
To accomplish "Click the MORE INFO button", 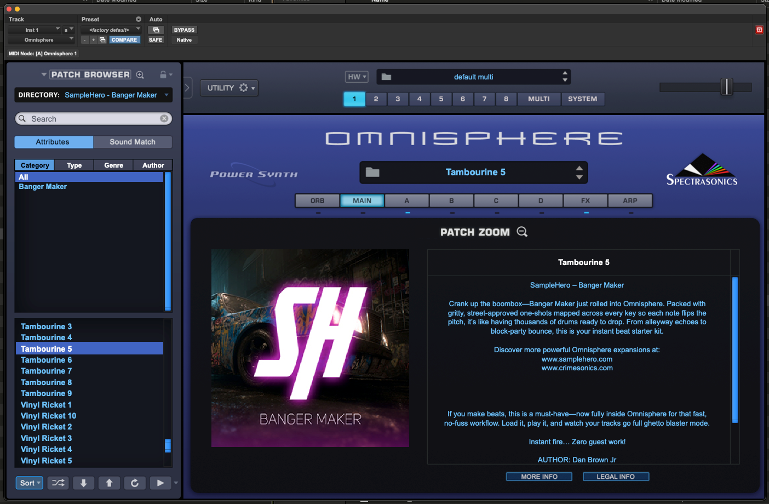I will pos(539,477).
